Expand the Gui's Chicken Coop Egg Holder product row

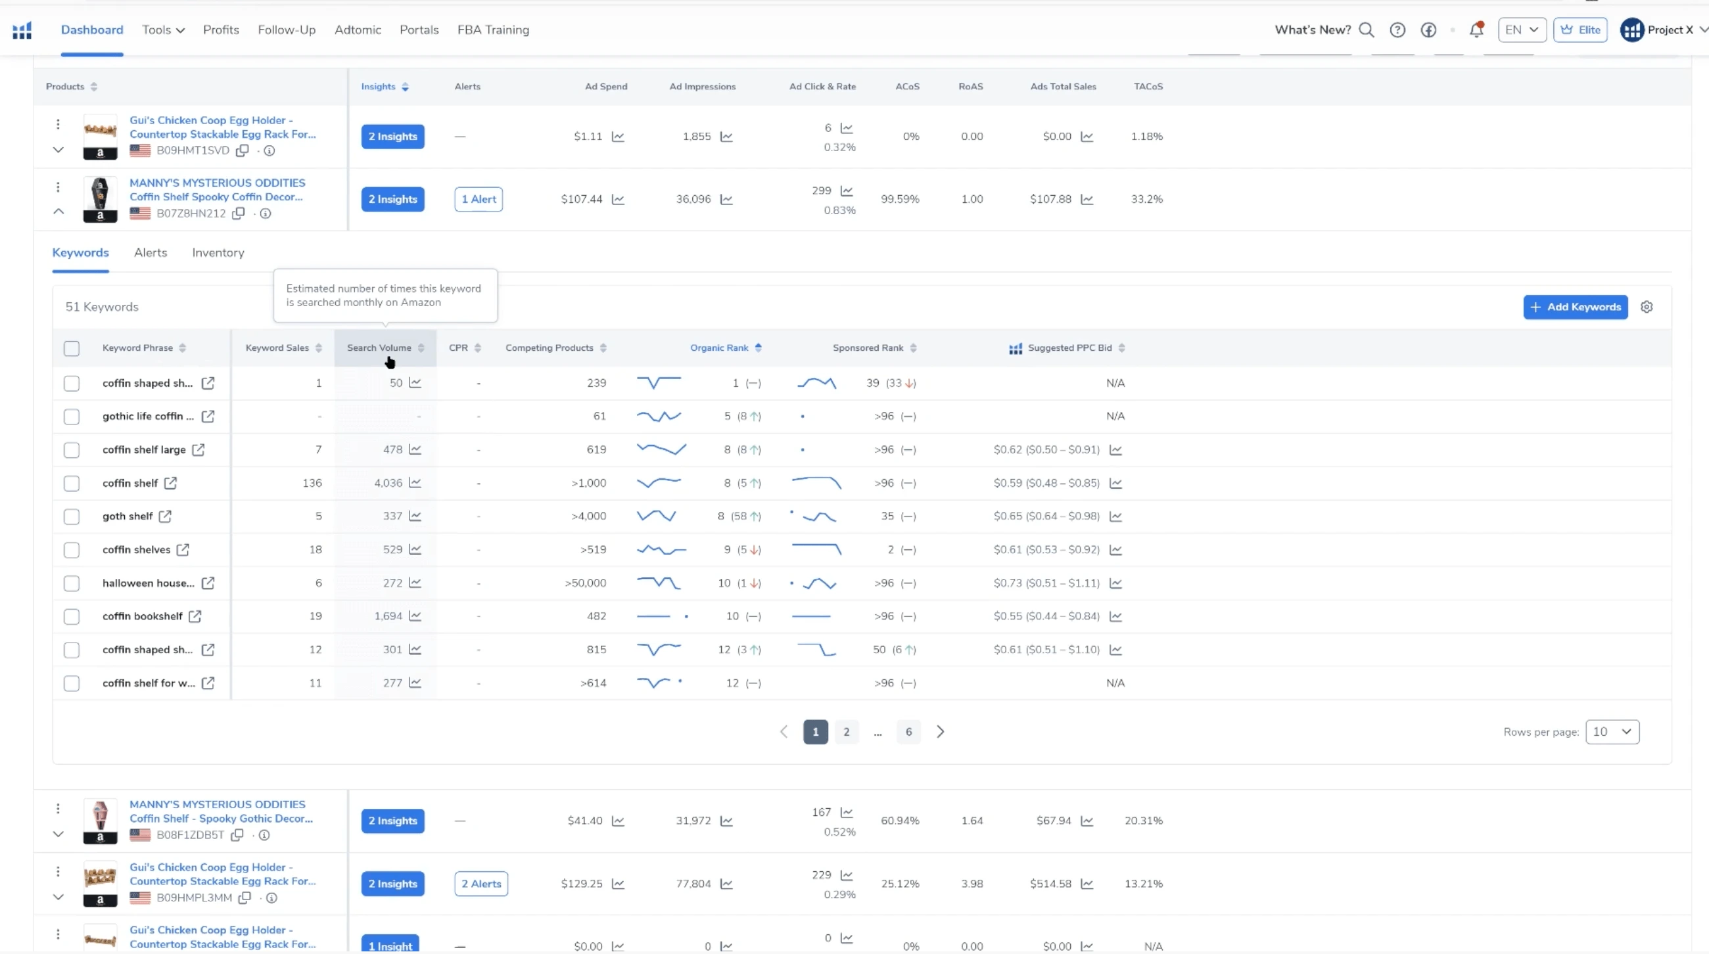[x=58, y=150]
